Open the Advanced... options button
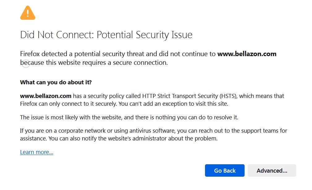312x190 pixels. [272, 170]
